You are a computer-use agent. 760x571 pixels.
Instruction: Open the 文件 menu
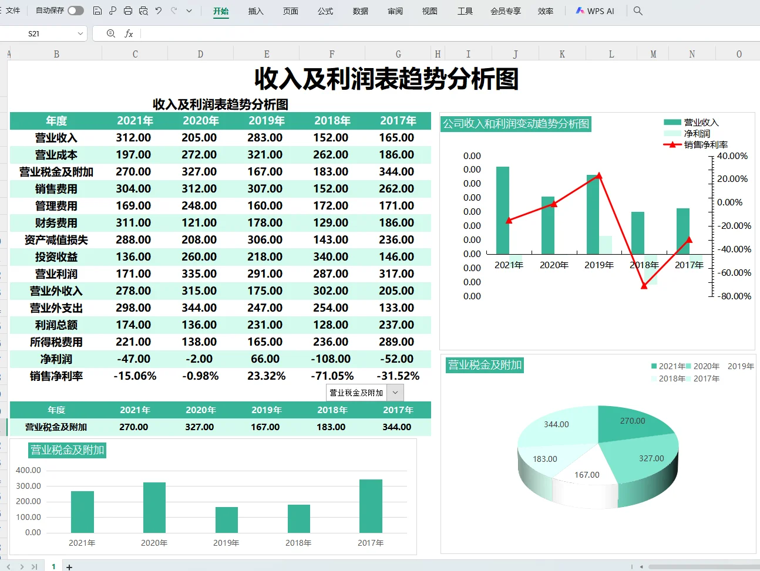coord(12,11)
